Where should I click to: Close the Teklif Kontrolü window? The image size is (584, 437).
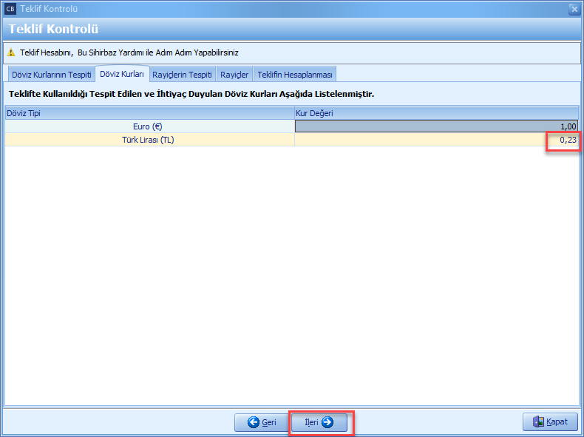574,9
